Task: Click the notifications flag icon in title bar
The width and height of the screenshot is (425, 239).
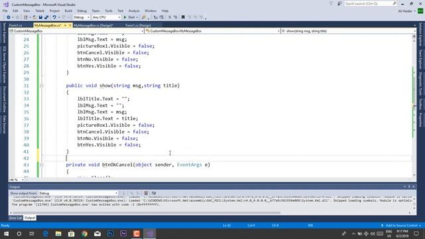Action: click(x=331, y=3)
